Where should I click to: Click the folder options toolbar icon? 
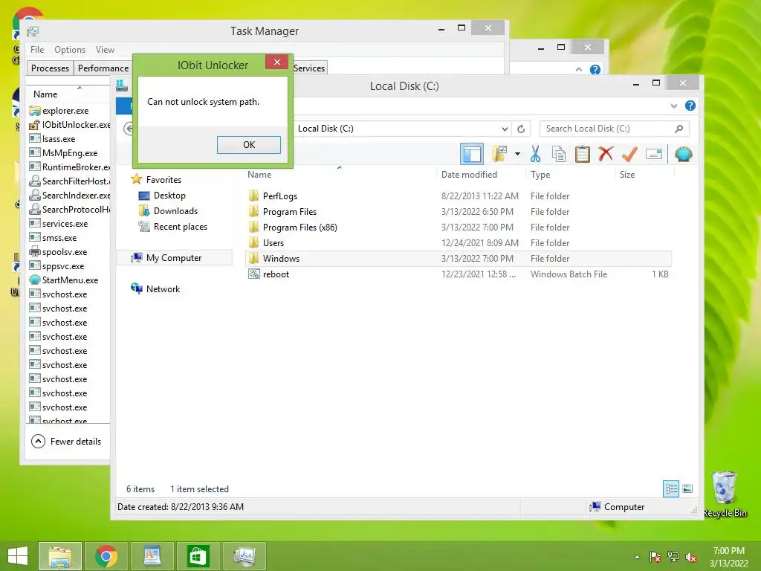point(499,154)
